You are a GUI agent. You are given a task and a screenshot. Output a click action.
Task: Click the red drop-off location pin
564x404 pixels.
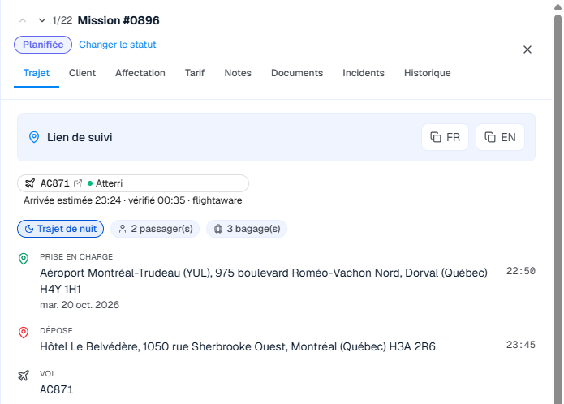(x=24, y=333)
